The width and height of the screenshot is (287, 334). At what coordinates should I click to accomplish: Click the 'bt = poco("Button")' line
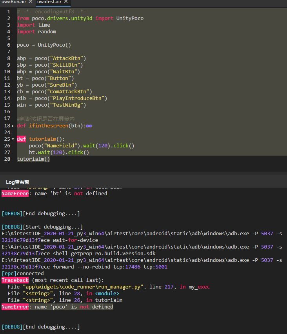pos(45,78)
